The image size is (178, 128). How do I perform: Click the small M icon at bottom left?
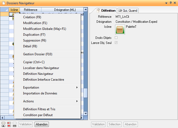pos(15,126)
